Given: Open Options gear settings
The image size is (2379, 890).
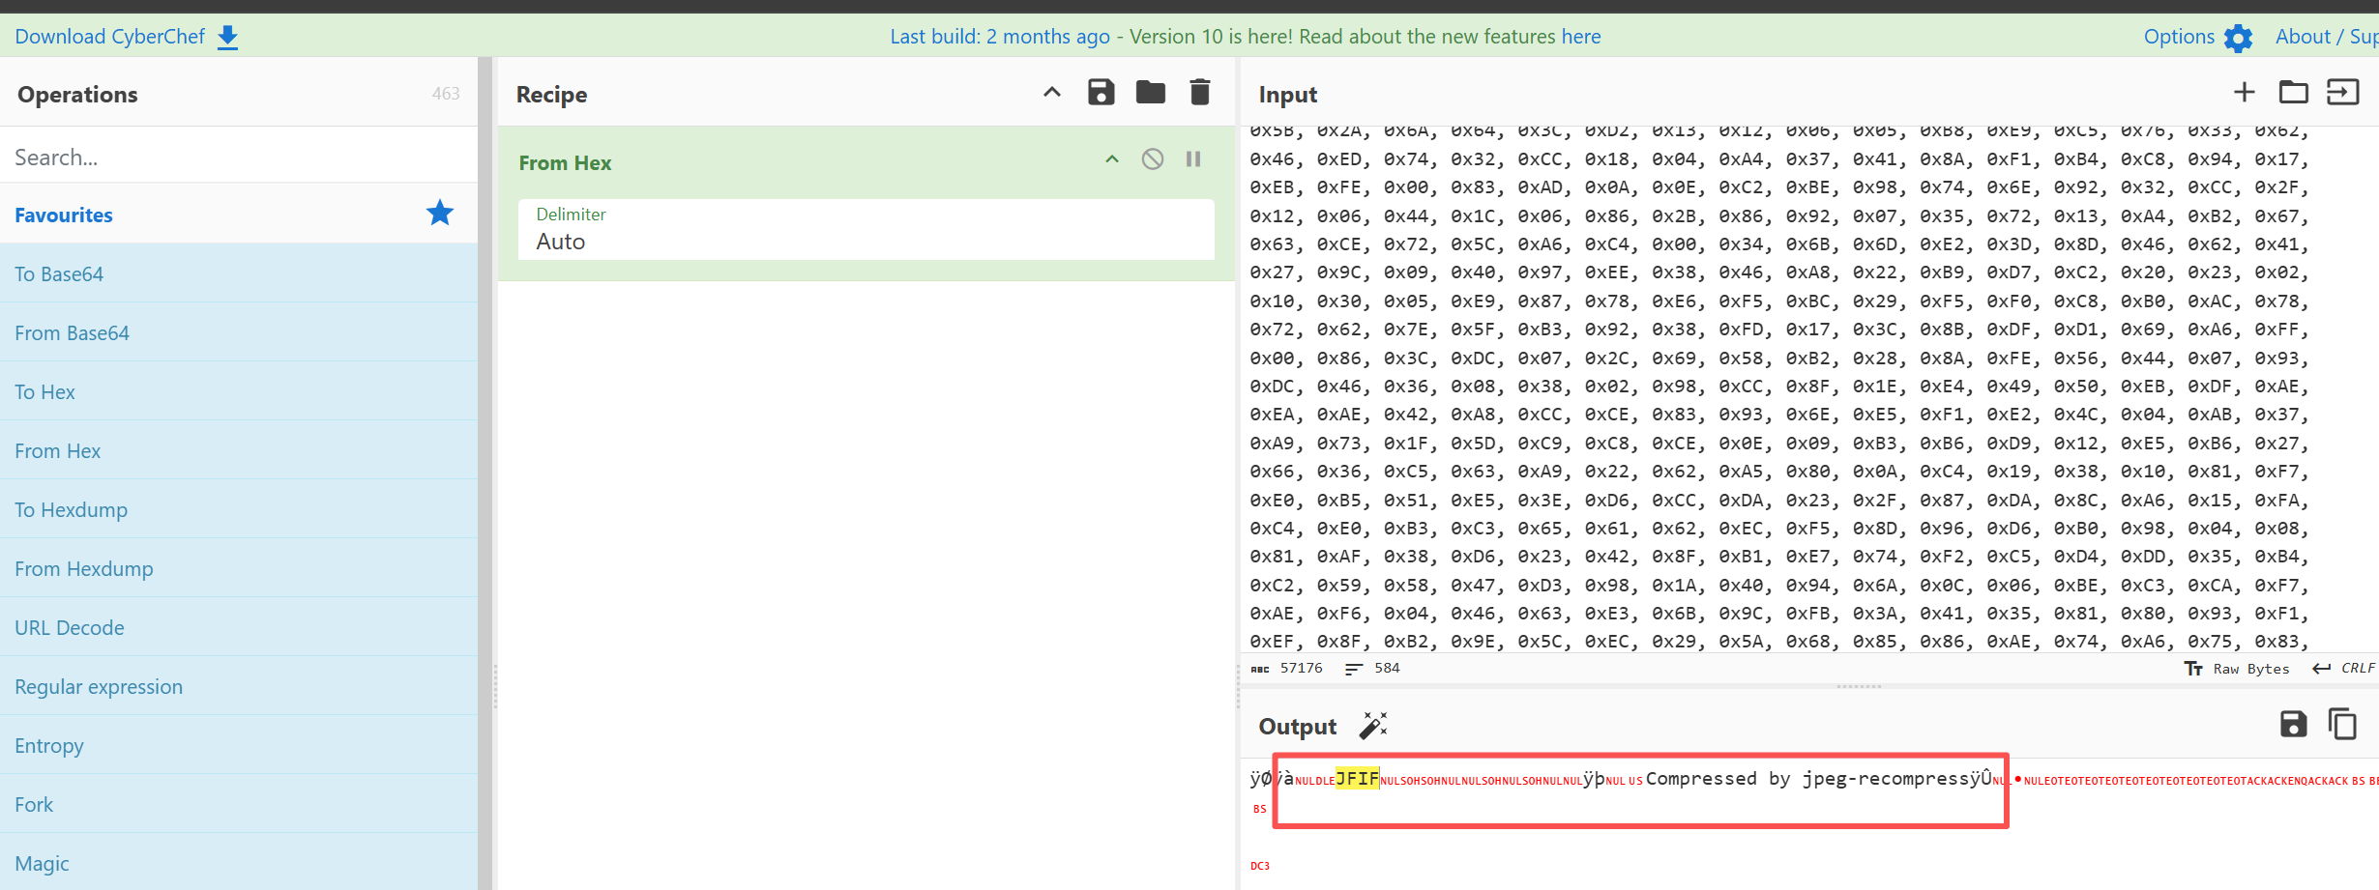Looking at the screenshot, I should (x=2238, y=38).
